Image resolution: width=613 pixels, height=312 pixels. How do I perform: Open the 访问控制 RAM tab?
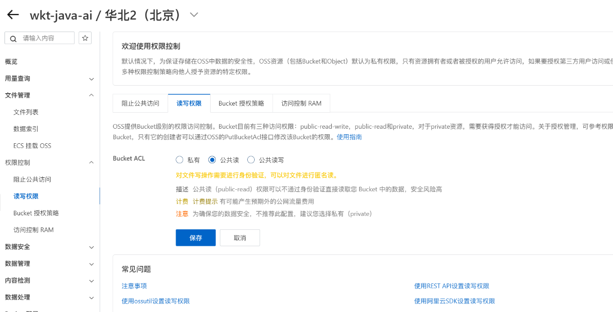[301, 104]
